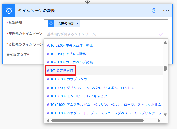Click the list's scroll up arrow
Screen dimensions: 177x129
(165, 42)
